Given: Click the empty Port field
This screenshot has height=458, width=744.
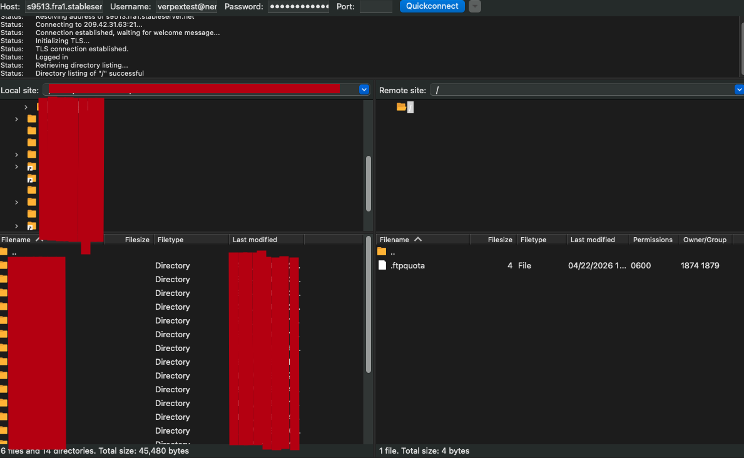Looking at the screenshot, I should pyautogui.click(x=376, y=7).
